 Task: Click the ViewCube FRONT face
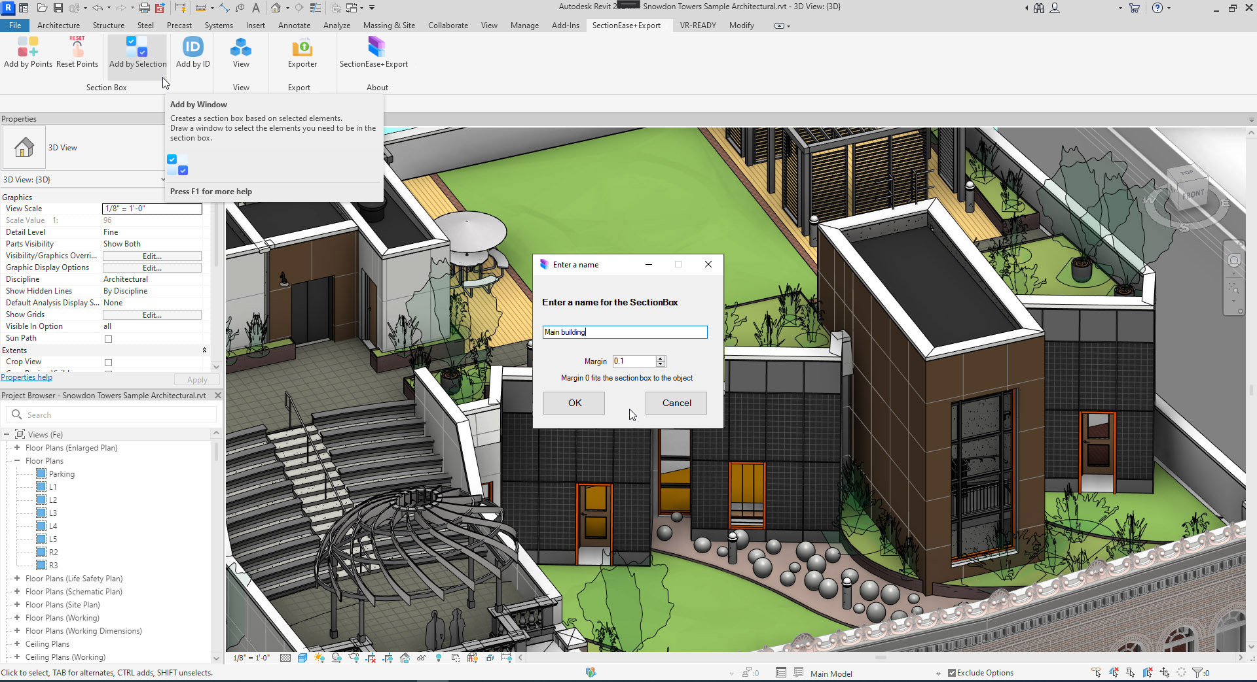(x=1192, y=194)
